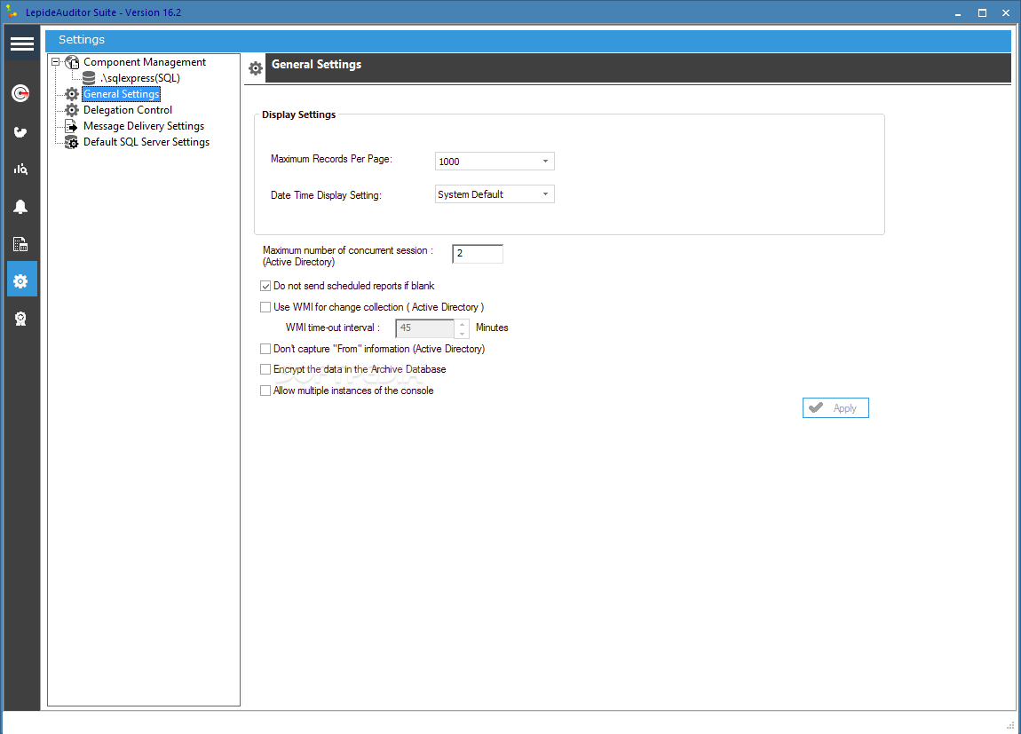Screen dimensions: 1021x734
Task: Click the Default SQL Server Settings icon
Action: tap(72, 143)
